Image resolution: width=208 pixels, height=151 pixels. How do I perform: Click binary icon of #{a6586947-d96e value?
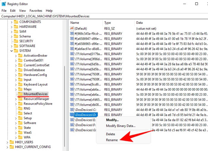[72, 38]
